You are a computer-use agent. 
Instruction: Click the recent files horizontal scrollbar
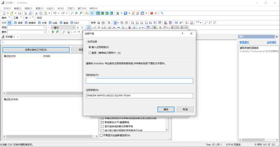tap(44, 93)
